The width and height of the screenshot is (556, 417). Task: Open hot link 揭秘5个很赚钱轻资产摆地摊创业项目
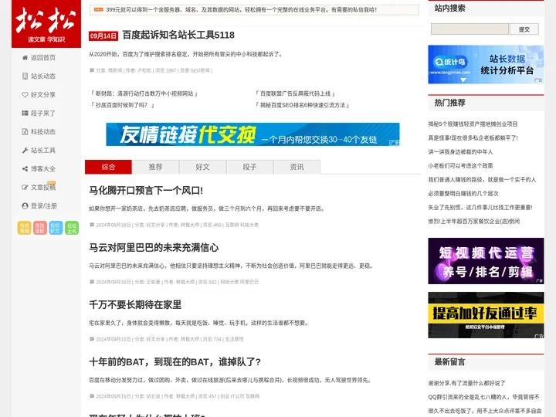473,124
